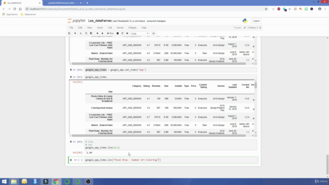329x185 pixels.
Task: Open the Applications bookmark
Action: (x=10, y=14)
